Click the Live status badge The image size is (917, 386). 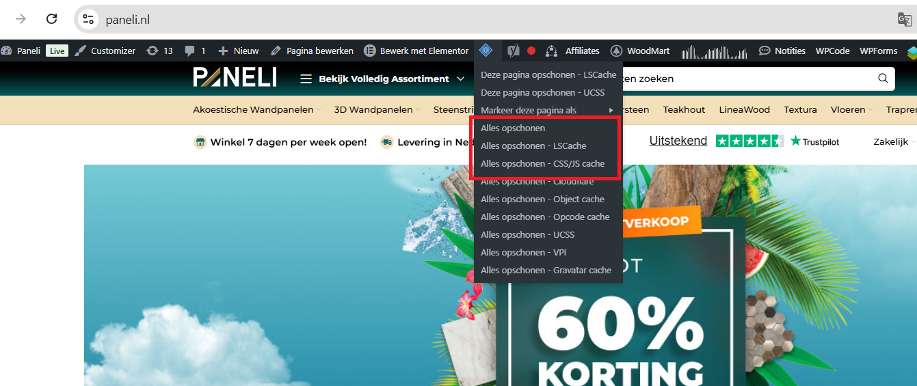coord(57,51)
